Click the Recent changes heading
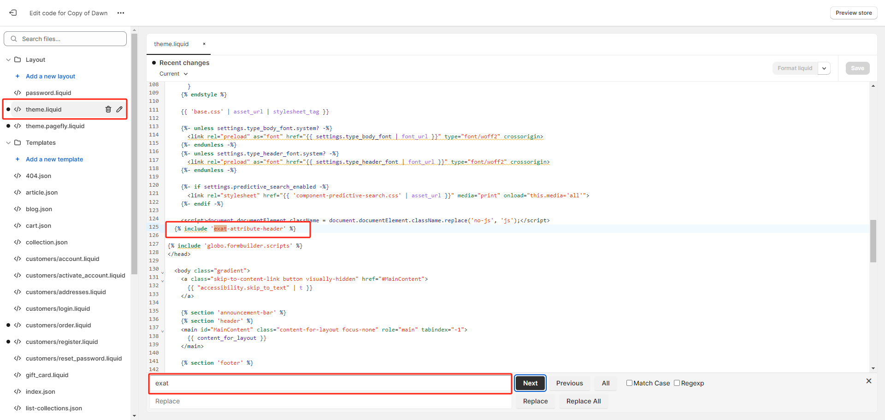 click(184, 63)
